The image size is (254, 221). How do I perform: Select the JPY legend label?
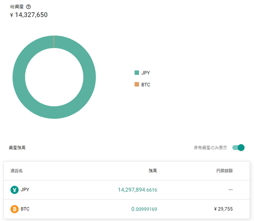[146, 73]
